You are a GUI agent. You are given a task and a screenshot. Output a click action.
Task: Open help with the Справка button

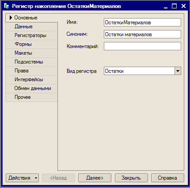(167, 178)
